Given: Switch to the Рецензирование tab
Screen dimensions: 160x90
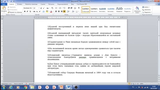Looking at the screenshot, I should [62, 4].
